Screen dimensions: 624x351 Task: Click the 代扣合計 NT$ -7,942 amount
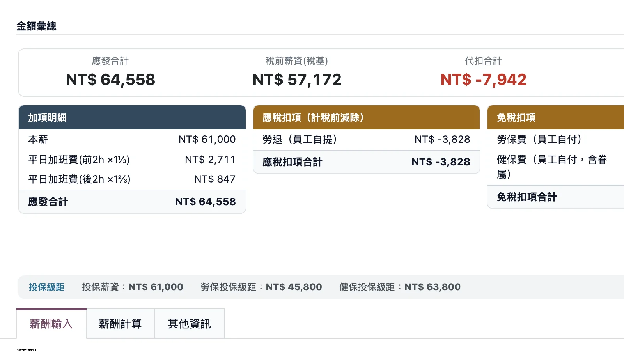484,80
